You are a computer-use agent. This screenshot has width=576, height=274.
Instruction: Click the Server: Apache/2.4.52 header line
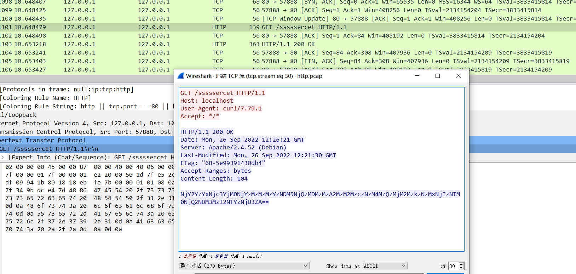point(233,148)
